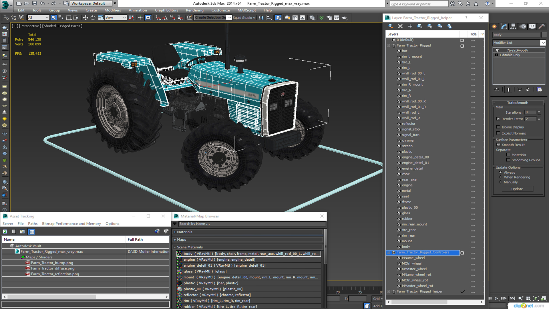
Task: Open the Motion tab in command panel
Action: (523, 27)
